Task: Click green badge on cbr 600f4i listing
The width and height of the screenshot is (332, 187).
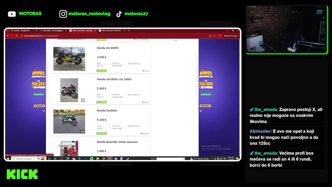Action: pos(101,71)
